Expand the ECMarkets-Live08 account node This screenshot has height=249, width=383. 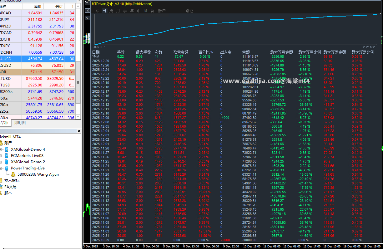tap(1, 155)
